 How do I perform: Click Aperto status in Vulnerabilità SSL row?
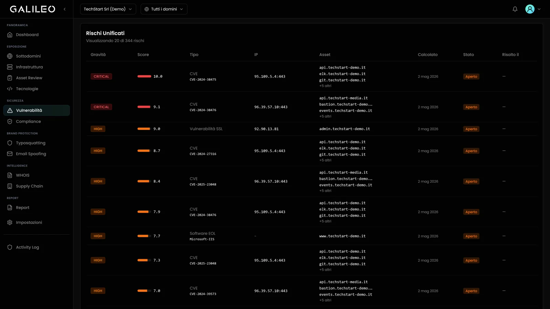[471, 129]
